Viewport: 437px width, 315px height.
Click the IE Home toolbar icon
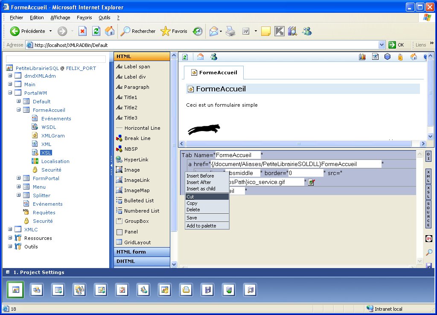[x=110, y=31]
